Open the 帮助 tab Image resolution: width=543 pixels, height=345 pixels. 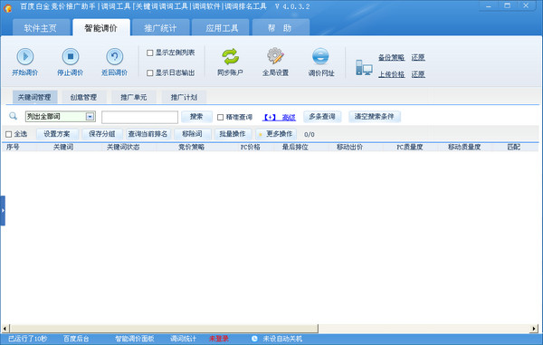[281, 28]
